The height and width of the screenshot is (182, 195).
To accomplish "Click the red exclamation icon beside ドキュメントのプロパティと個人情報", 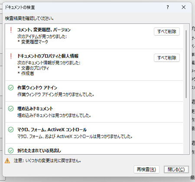I will [11, 56].
